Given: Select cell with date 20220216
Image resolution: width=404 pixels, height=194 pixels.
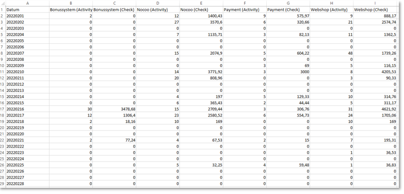Looking at the screenshot, I should click(x=27, y=109).
